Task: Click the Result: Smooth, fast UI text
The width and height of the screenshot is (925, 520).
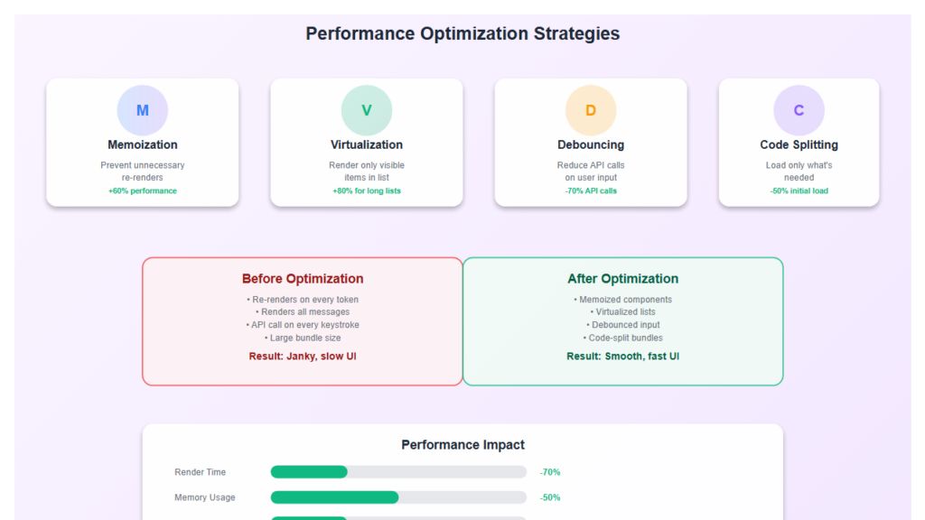Action: pyautogui.click(x=622, y=357)
